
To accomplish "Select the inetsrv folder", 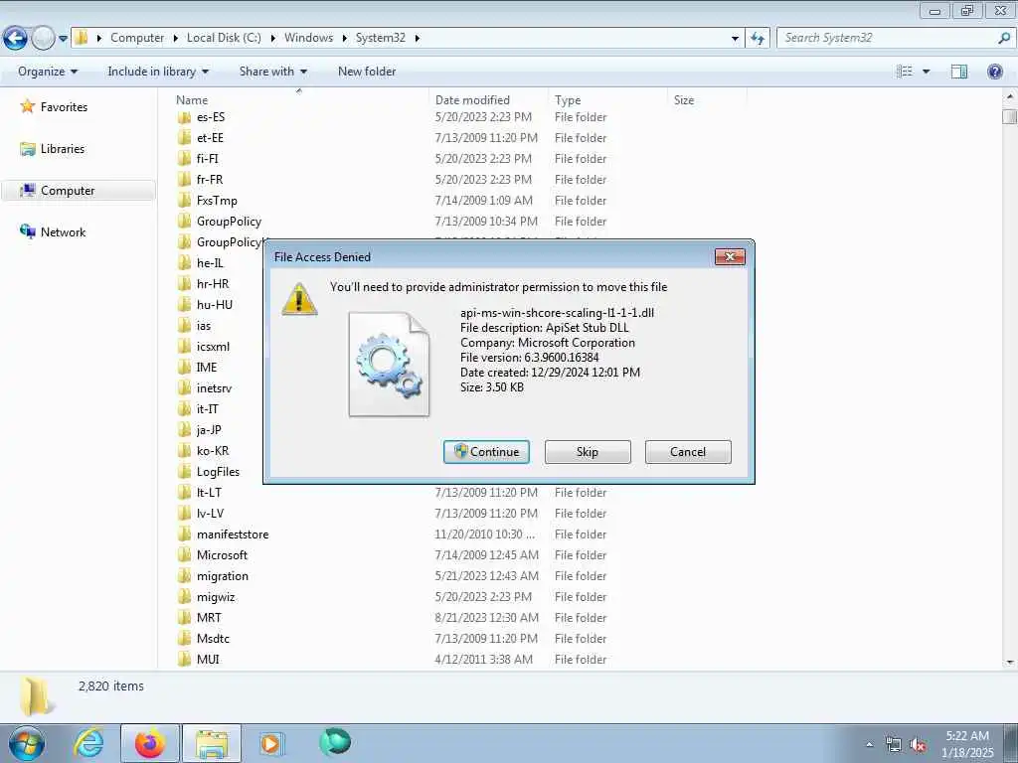I will (214, 388).
